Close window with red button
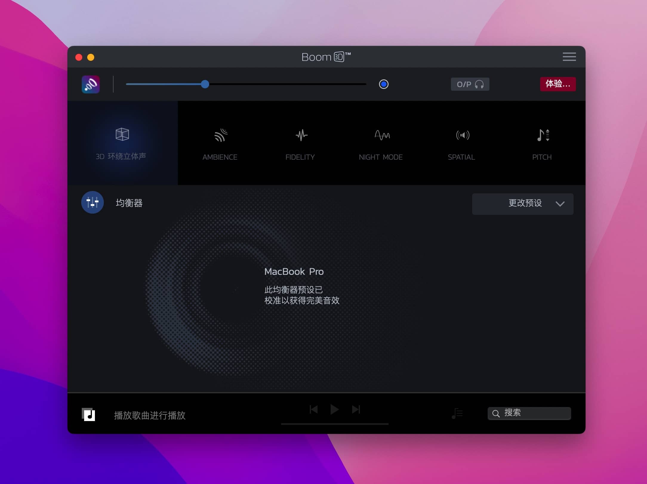The image size is (647, 484). coord(79,57)
